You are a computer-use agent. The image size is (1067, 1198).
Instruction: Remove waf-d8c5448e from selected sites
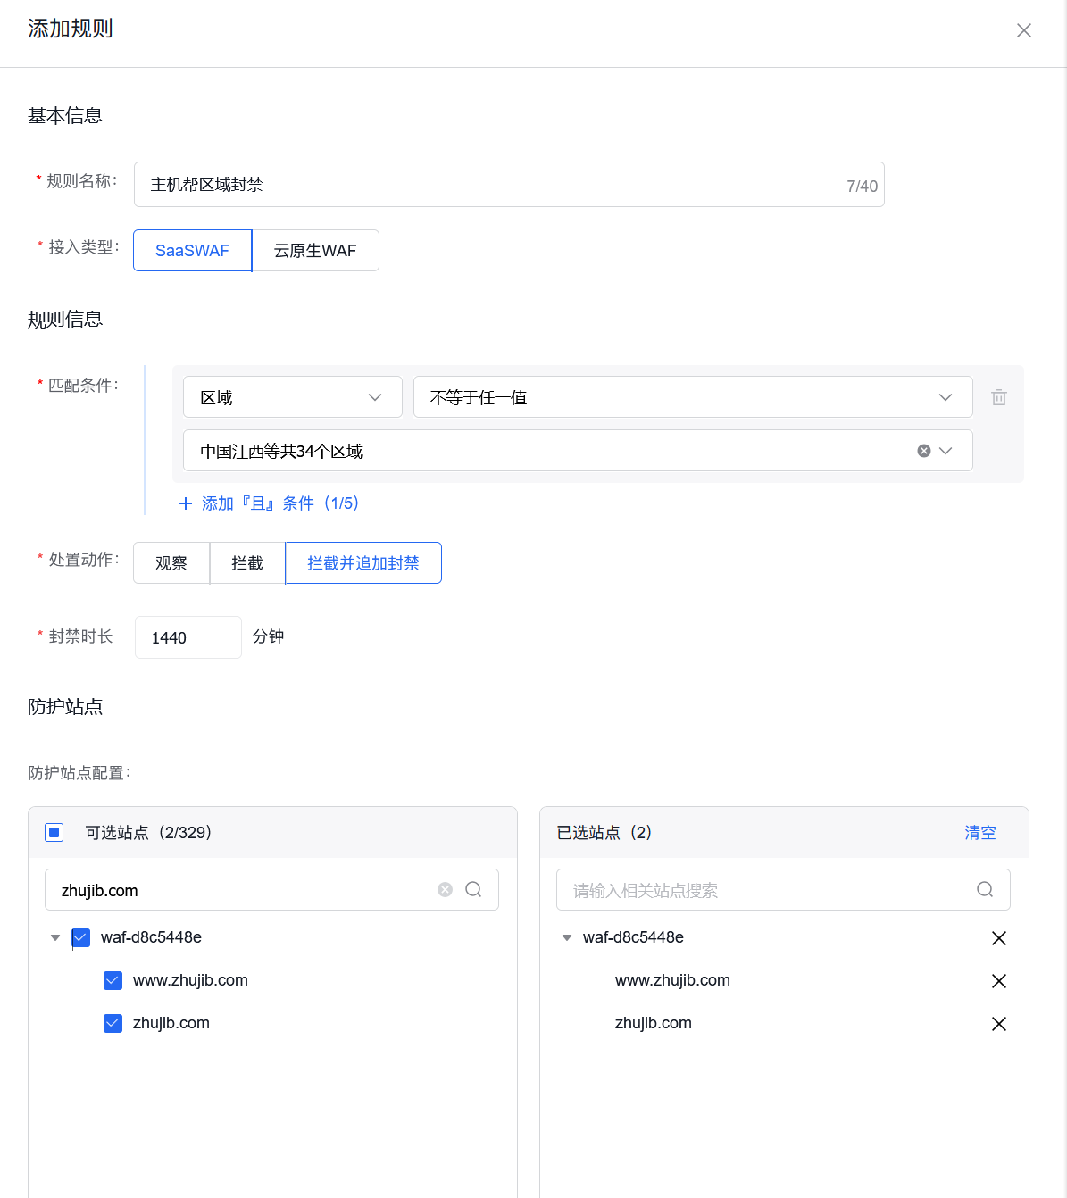coord(998,938)
